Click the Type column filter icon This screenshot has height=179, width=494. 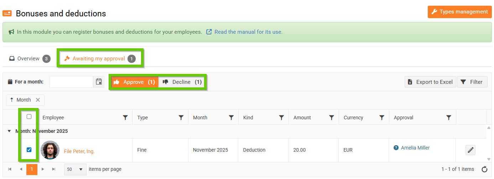[181, 118]
